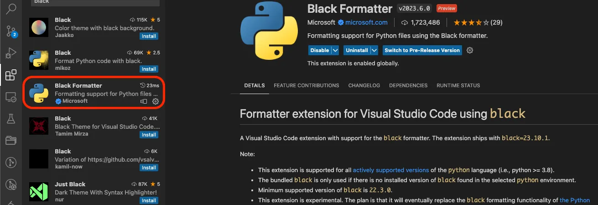The height and width of the screenshot is (205, 598).
Task: Open the Runtime Status tab
Action: click(458, 85)
